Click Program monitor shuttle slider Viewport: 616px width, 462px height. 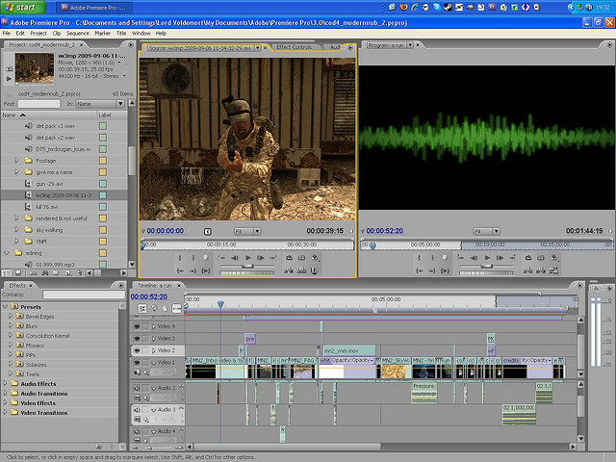486,267
